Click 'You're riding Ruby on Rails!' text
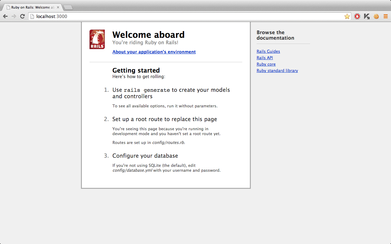This screenshot has height=244, width=391. coord(145,43)
